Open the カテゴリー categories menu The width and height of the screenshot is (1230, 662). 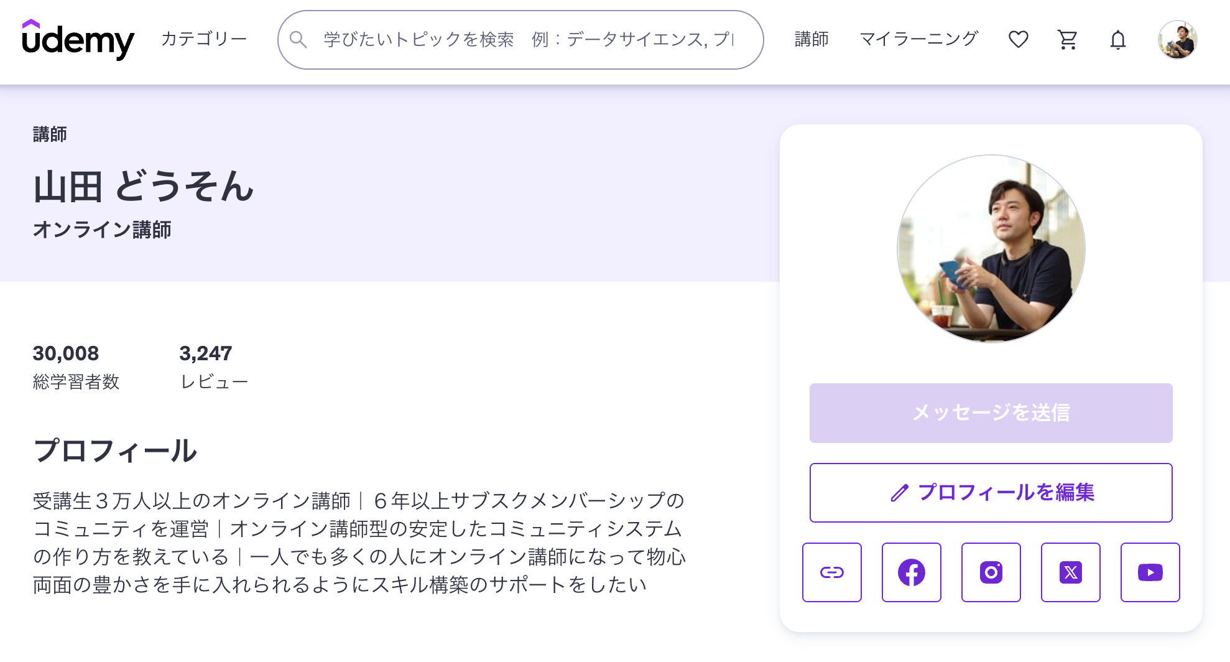pyautogui.click(x=204, y=39)
